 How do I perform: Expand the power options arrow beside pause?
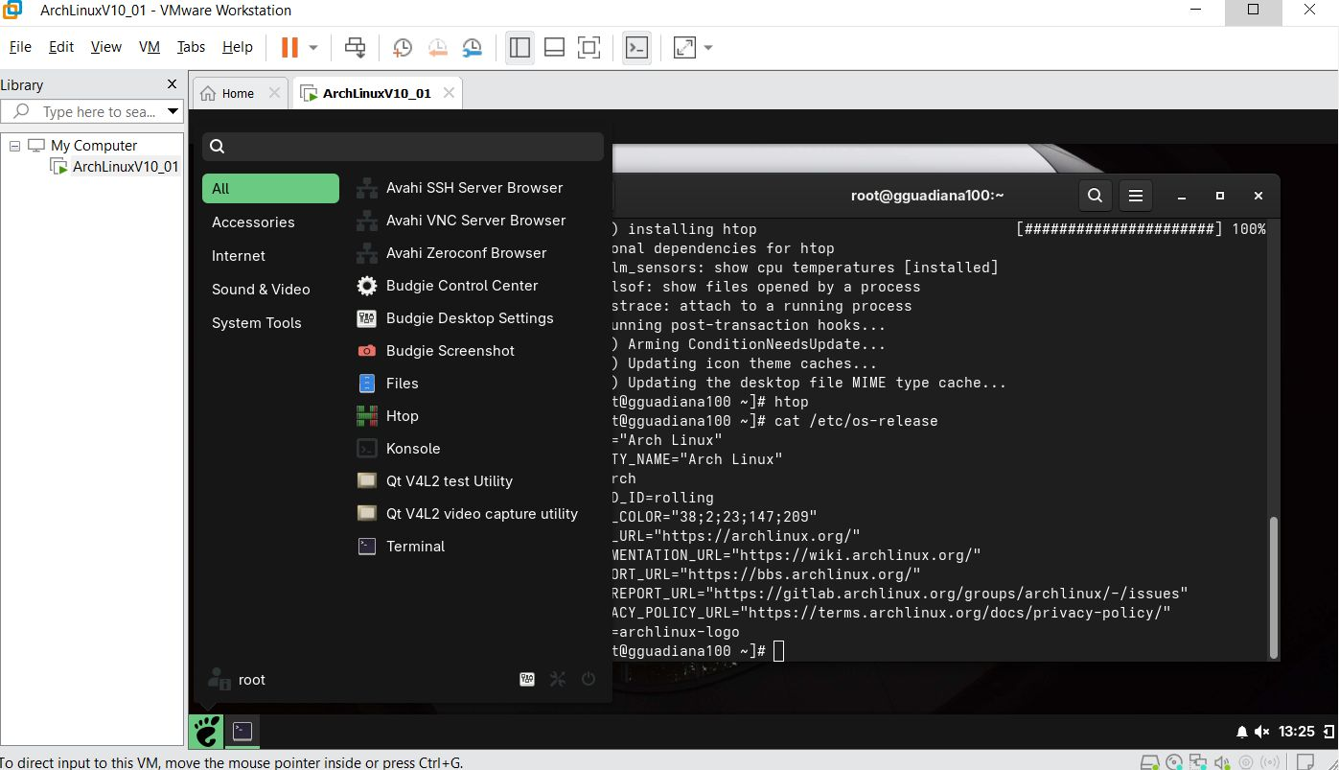coord(313,48)
